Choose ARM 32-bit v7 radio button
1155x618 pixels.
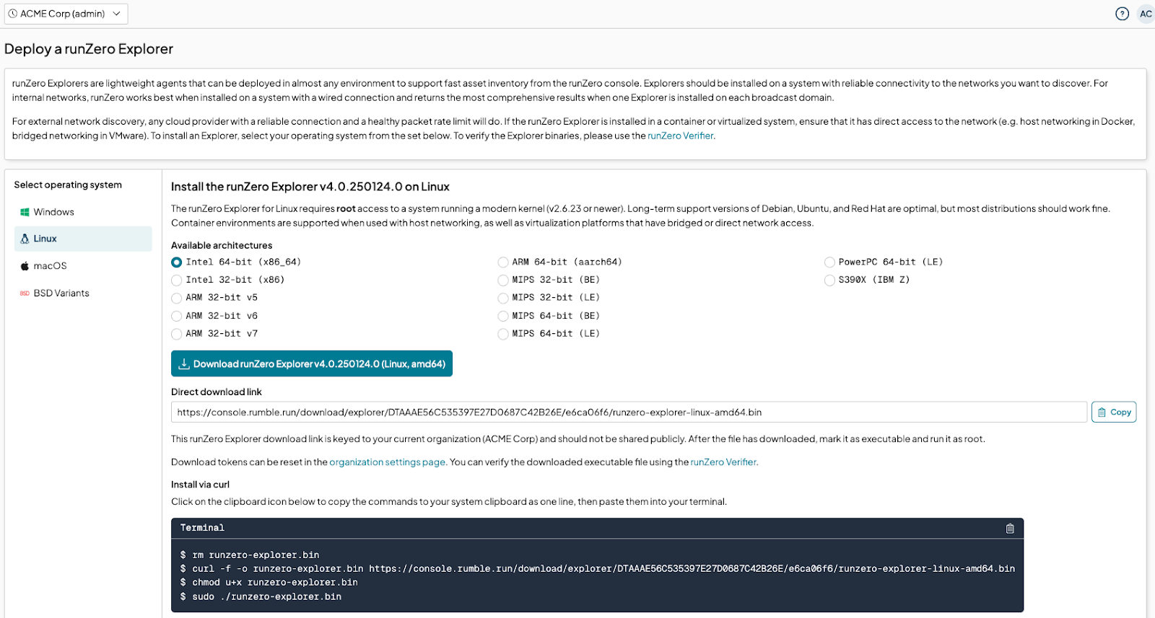click(177, 334)
